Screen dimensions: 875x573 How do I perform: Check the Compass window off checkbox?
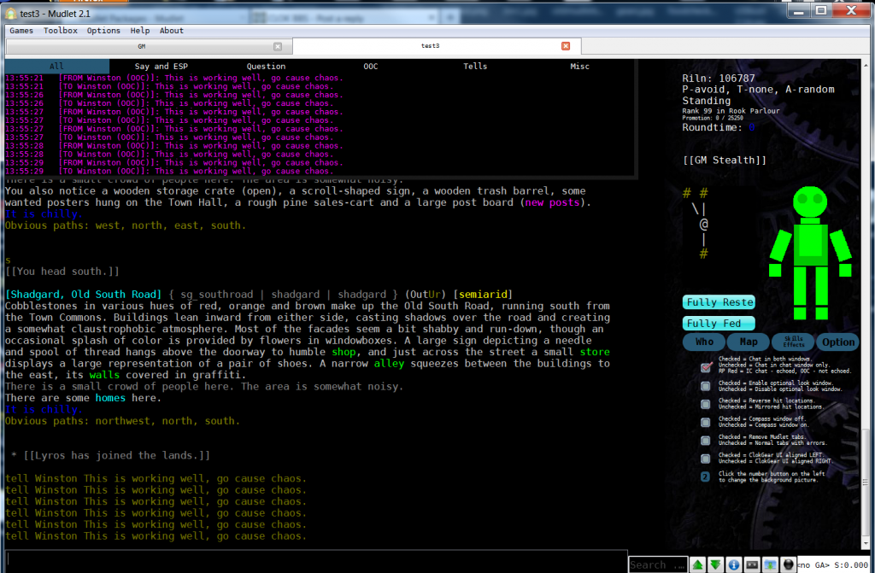pos(705,422)
